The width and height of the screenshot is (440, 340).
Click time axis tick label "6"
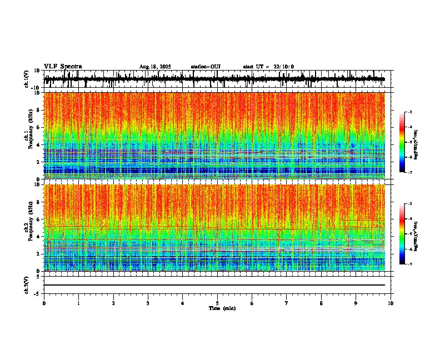tap(252, 303)
